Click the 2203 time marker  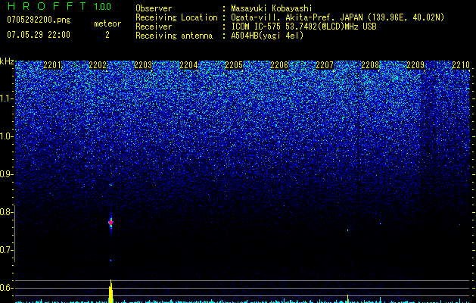point(143,65)
